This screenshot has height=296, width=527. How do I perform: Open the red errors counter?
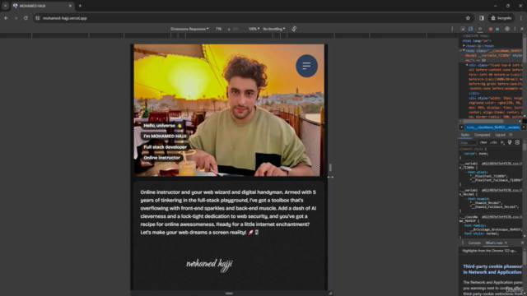pyautogui.click(x=491, y=29)
